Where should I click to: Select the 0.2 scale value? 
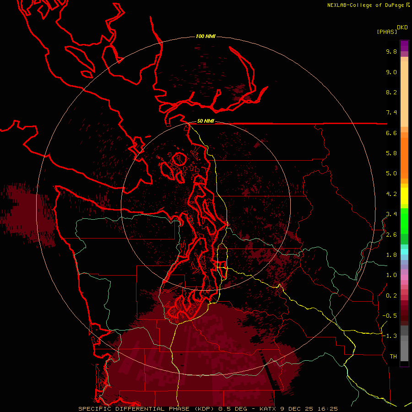click(x=391, y=296)
